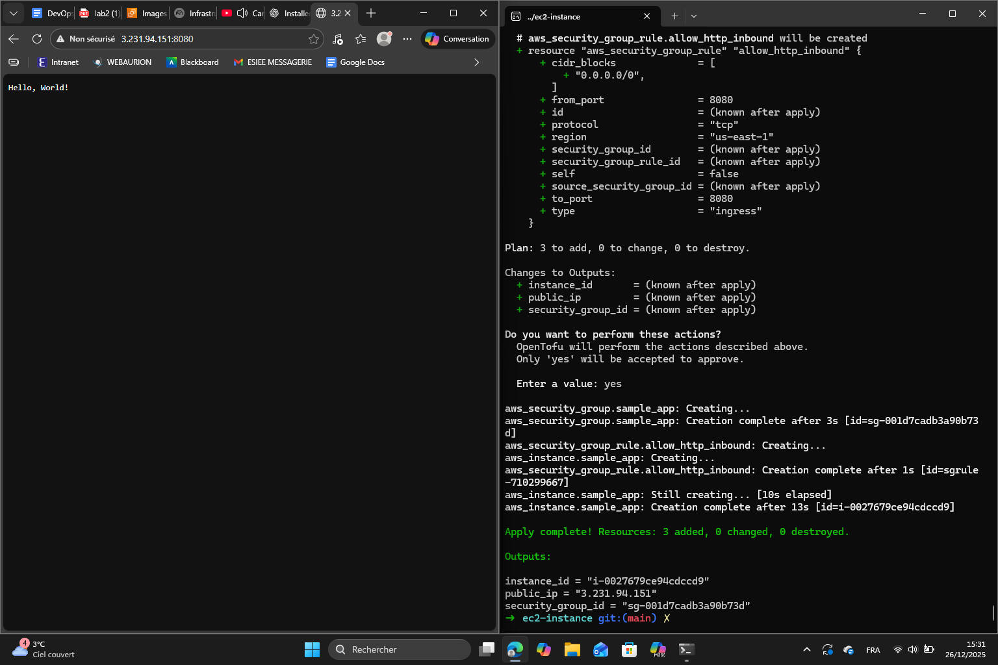Open the Edge tab search dropdown
The height and width of the screenshot is (665, 998).
coord(13,13)
